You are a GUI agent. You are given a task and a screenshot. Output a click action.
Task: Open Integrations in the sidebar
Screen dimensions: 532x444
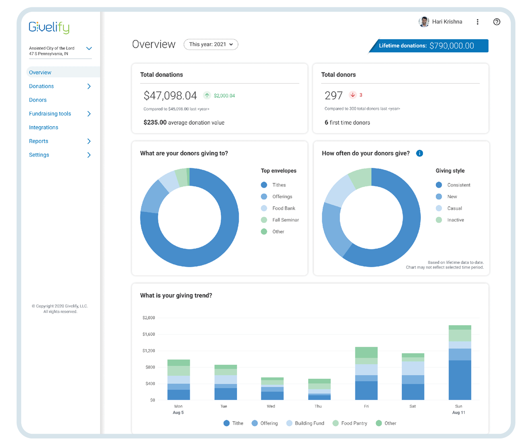coord(43,127)
